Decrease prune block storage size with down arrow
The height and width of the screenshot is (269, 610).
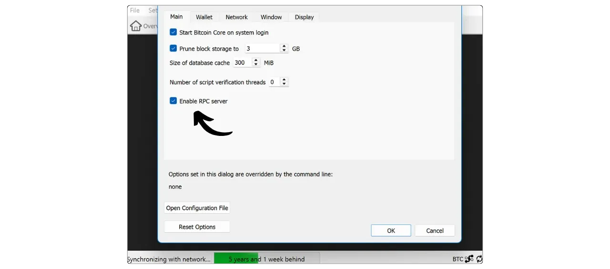284,51
